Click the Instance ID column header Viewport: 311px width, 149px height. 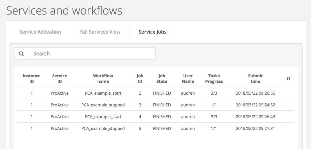[32, 79]
